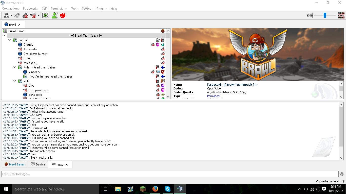Image resolution: width=346 pixels, height=194 pixels.
Task: Open the Bookmarks menu
Action: coord(30,9)
